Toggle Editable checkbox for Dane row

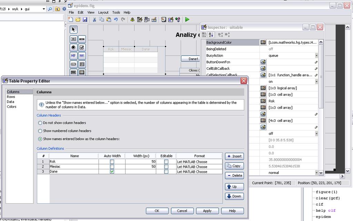(x=166, y=171)
